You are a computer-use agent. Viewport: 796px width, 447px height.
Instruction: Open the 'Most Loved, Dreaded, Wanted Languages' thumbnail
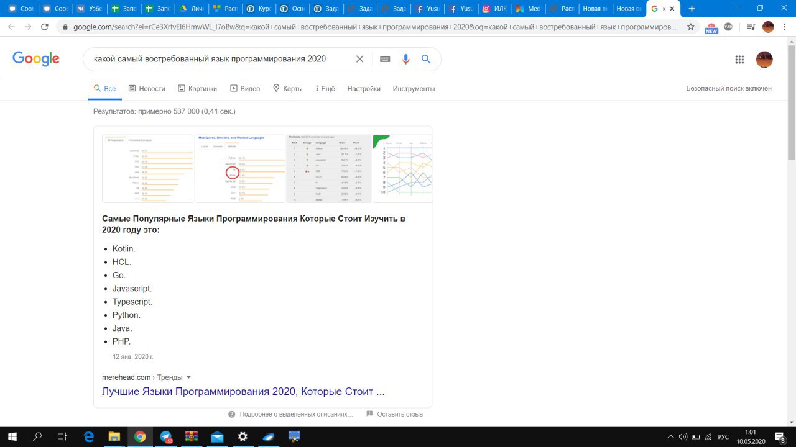[x=239, y=168]
